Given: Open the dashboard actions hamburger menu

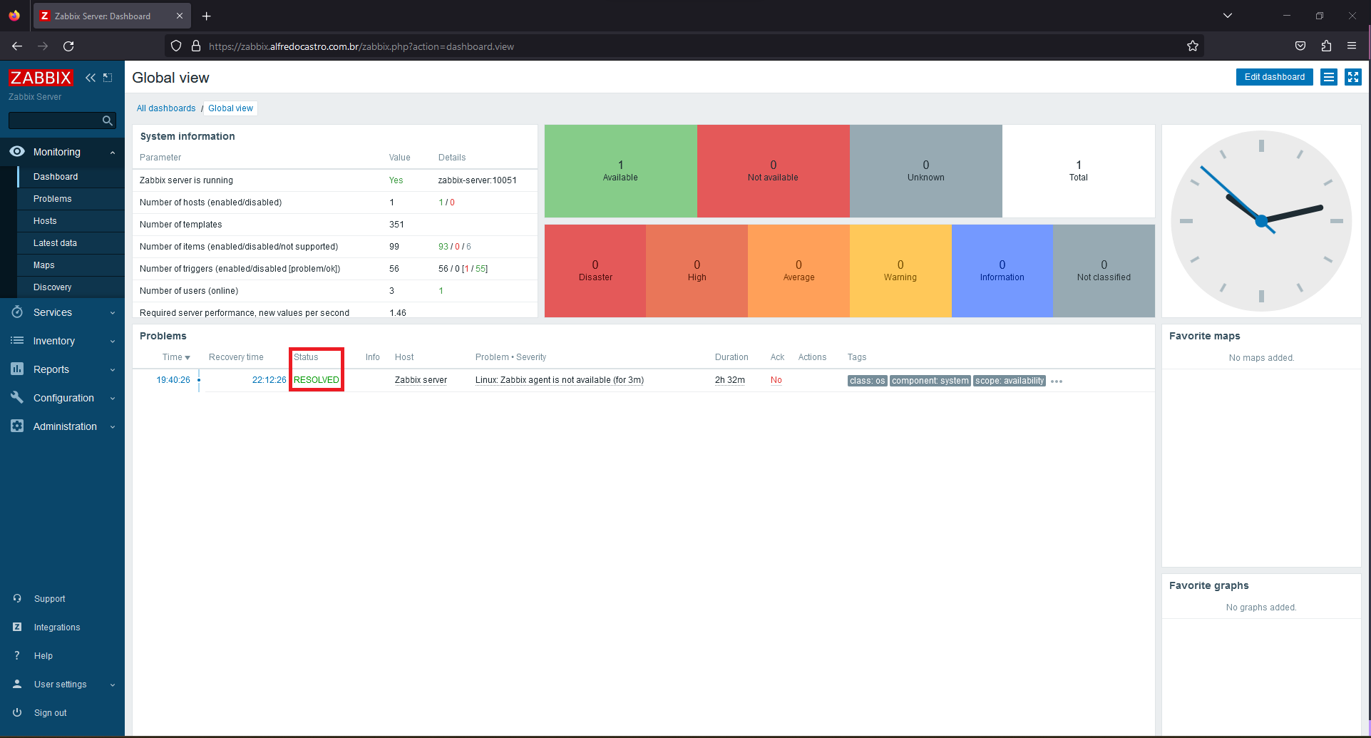Looking at the screenshot, I should [1329, 77].
